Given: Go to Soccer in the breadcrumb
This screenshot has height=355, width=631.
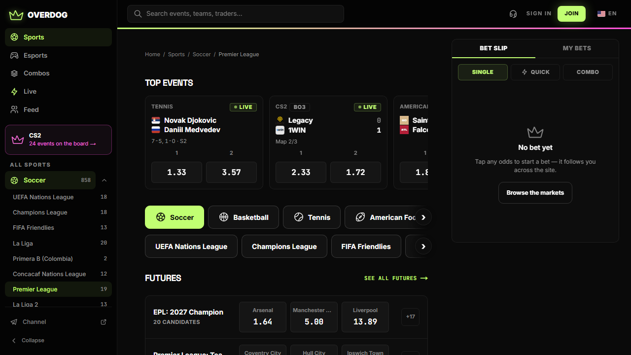Looking at the screenshot, I should (x=202, y=54).
